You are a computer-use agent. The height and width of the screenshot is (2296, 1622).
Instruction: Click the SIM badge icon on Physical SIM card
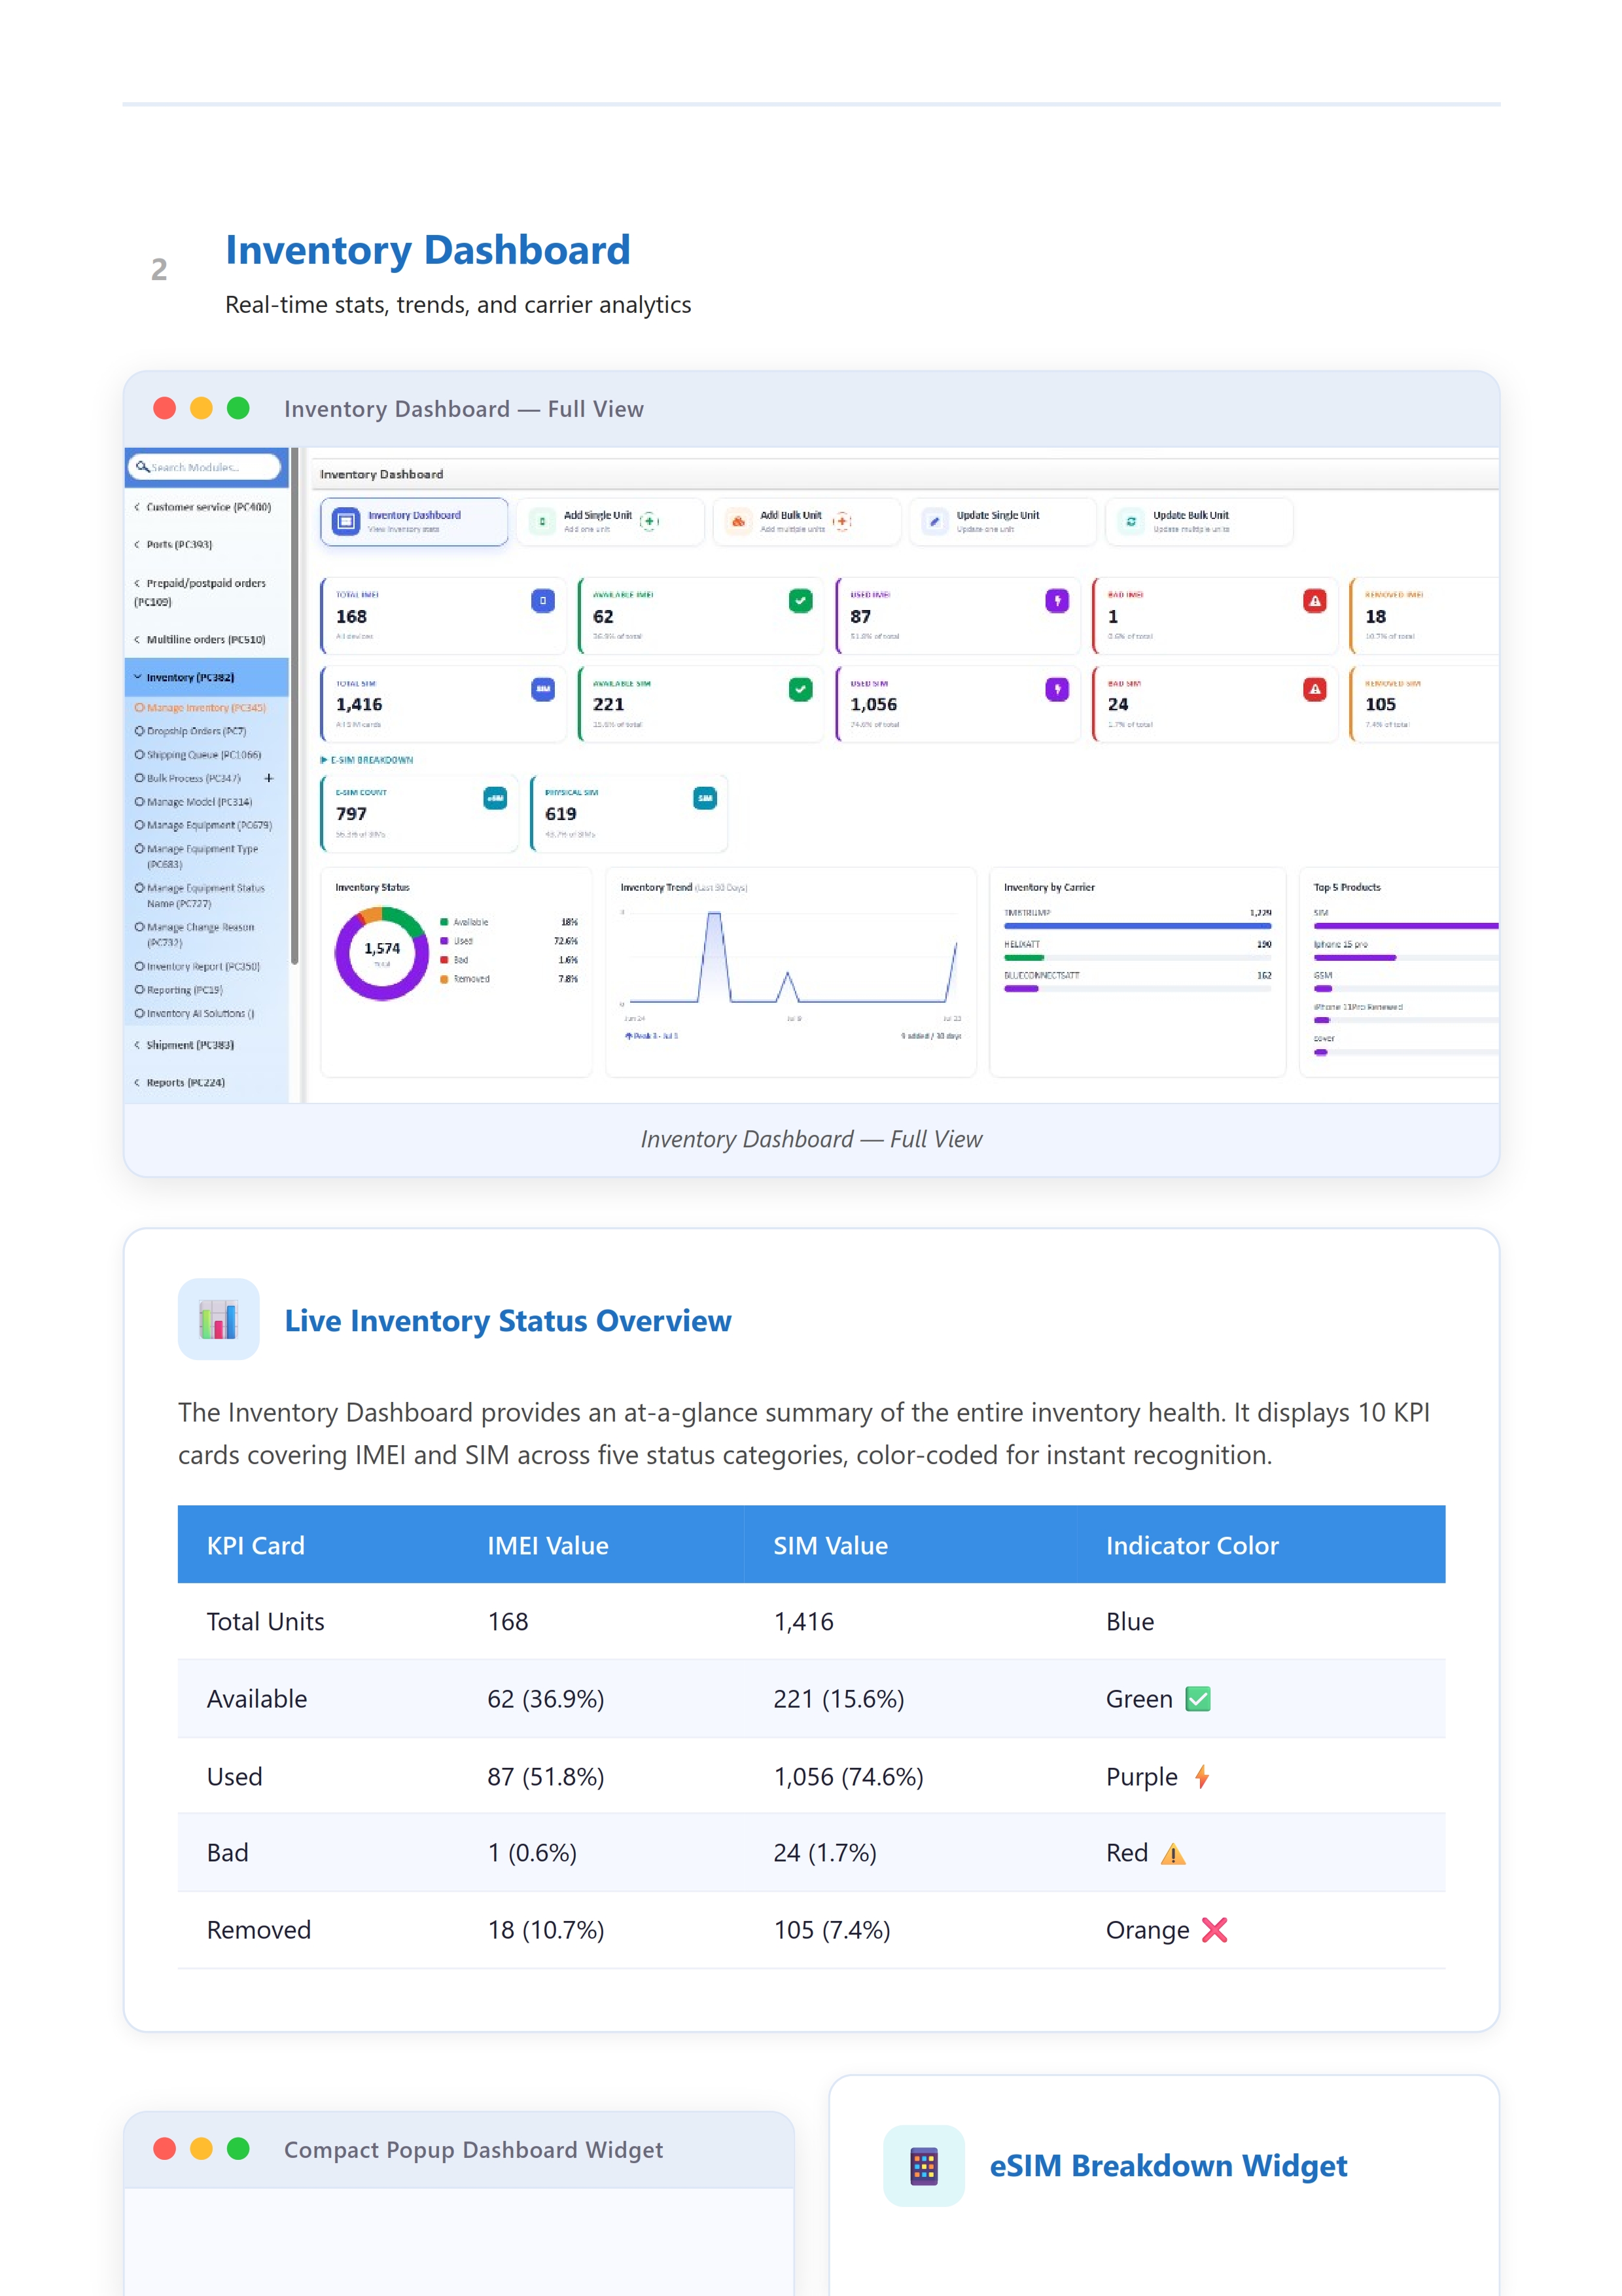[x=705, y=797]
